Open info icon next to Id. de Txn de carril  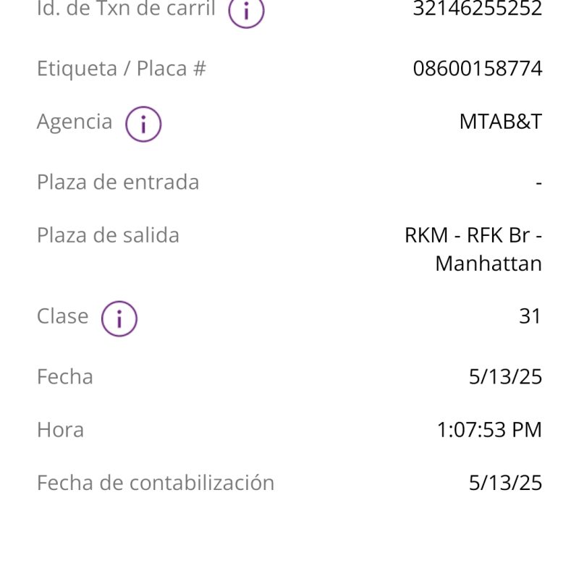click(x=246, y=11)
